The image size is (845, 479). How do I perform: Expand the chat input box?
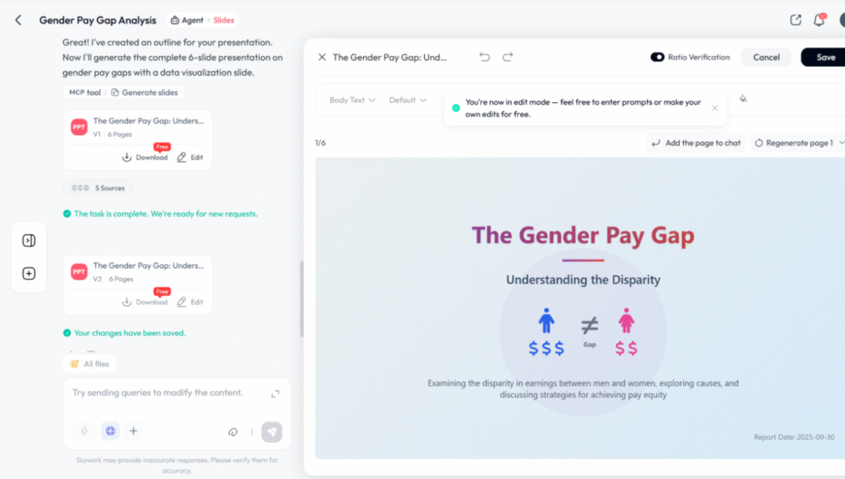pyautogui.click(x=275, y=393)
